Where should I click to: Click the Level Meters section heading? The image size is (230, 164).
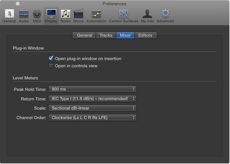[25, 78]
